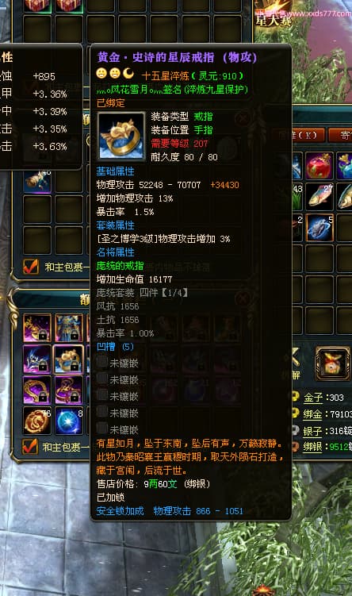This screenshot has width=352, height=596.
Task: Open the red lucky bag button
Action: coord(333,363)
